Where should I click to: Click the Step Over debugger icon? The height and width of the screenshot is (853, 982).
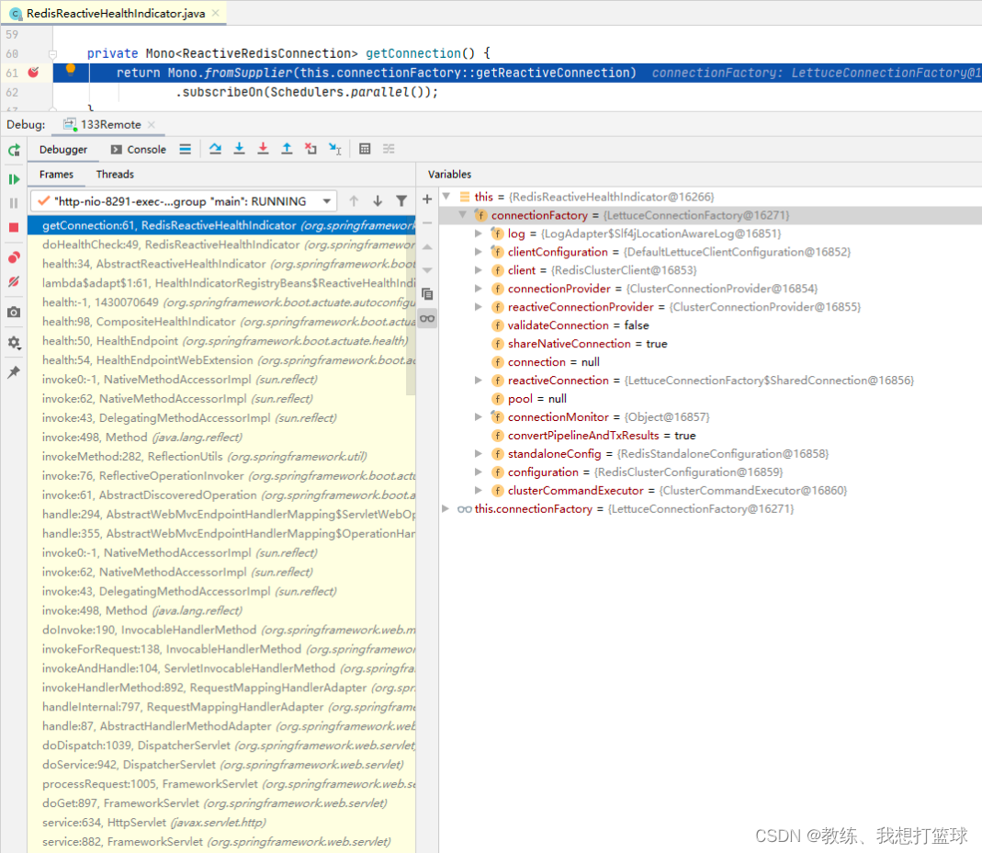[x=217, y=149]
